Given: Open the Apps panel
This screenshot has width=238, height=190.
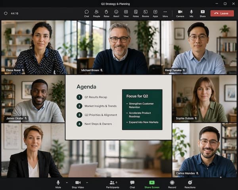Looking at the screenshot, I should pos(155,13).
